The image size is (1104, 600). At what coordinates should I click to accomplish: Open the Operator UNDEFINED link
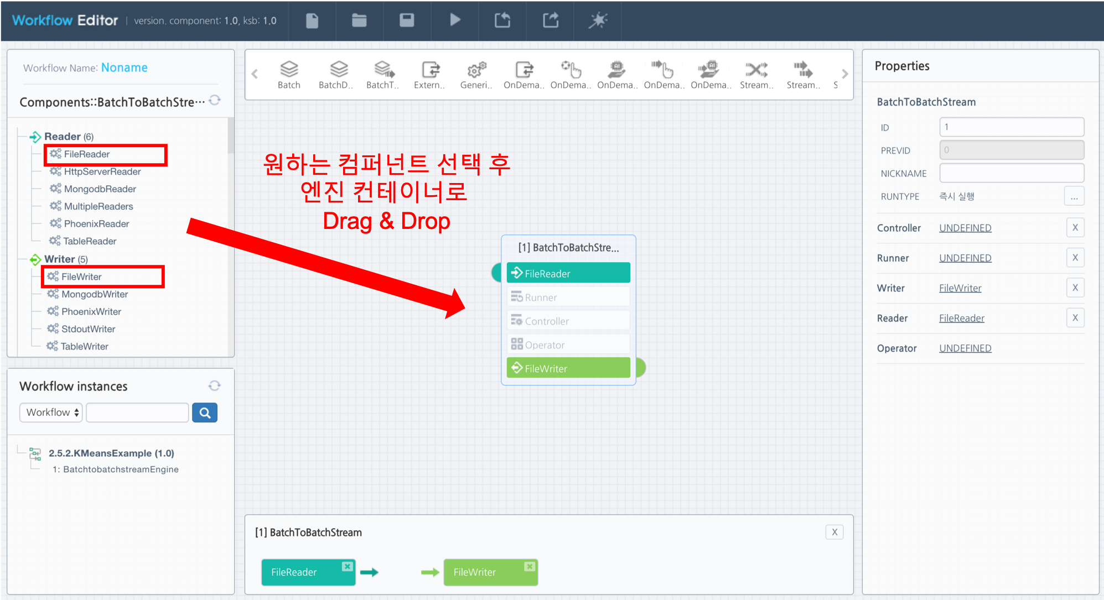tap(965, 348)
